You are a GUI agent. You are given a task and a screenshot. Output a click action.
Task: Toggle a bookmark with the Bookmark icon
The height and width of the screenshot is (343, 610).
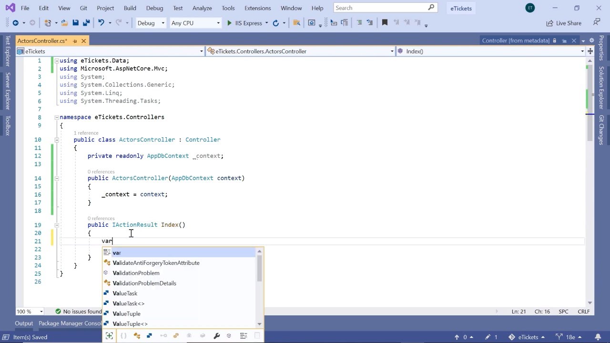[x=385, y=23]
